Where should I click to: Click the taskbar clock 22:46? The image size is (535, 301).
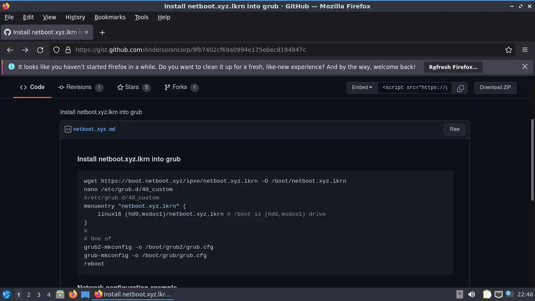point(525,294)
